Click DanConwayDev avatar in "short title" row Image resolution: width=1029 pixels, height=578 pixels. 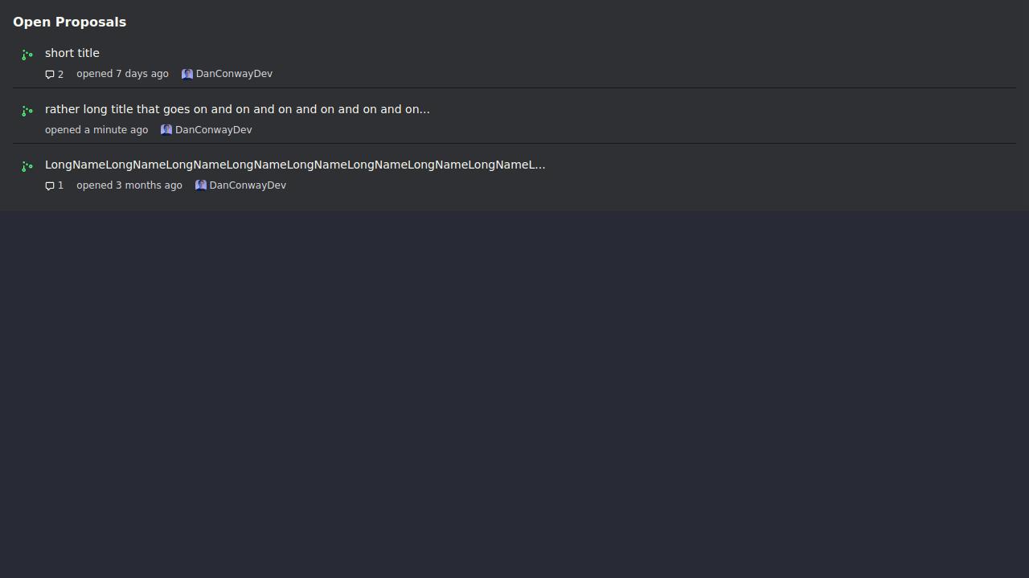pyautogui.click(x=187, y=74)
